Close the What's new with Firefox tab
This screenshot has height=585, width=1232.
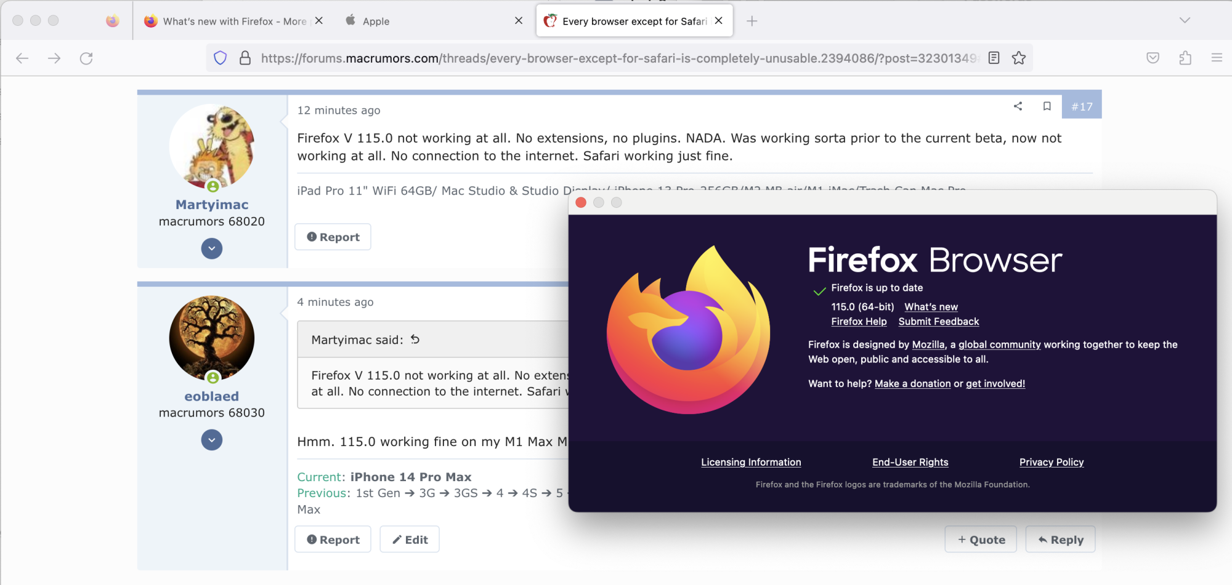pyautogui.click(x=319, y=20)
